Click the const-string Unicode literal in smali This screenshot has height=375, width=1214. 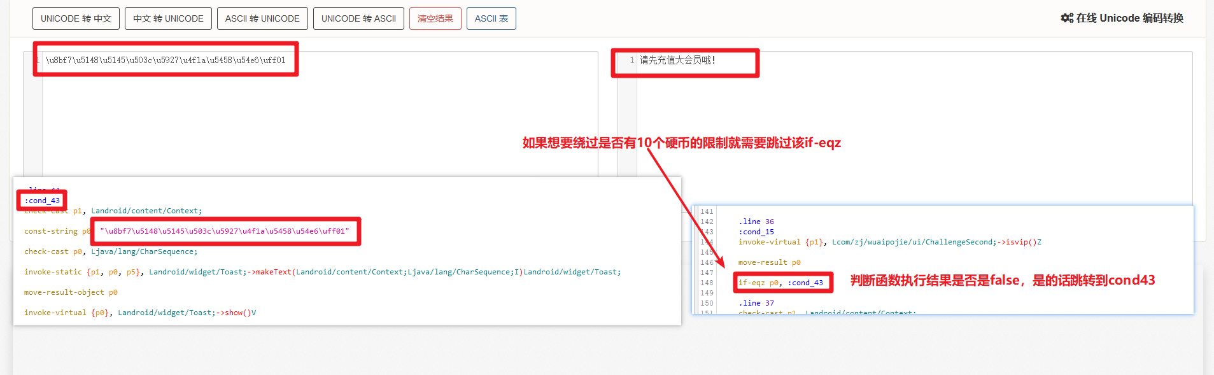[x=225, y=231]
